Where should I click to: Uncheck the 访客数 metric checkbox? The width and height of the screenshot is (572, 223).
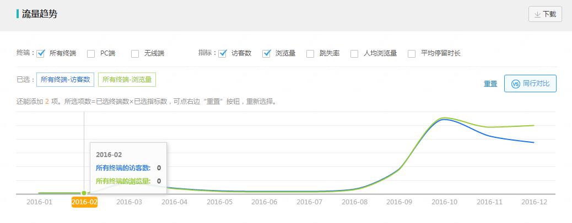point(223,54)
